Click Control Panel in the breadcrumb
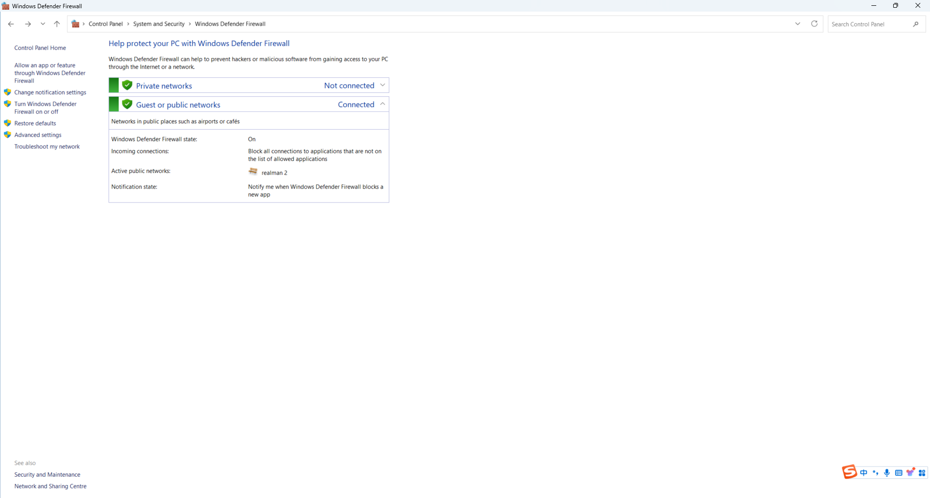 [x=106, y=24]
